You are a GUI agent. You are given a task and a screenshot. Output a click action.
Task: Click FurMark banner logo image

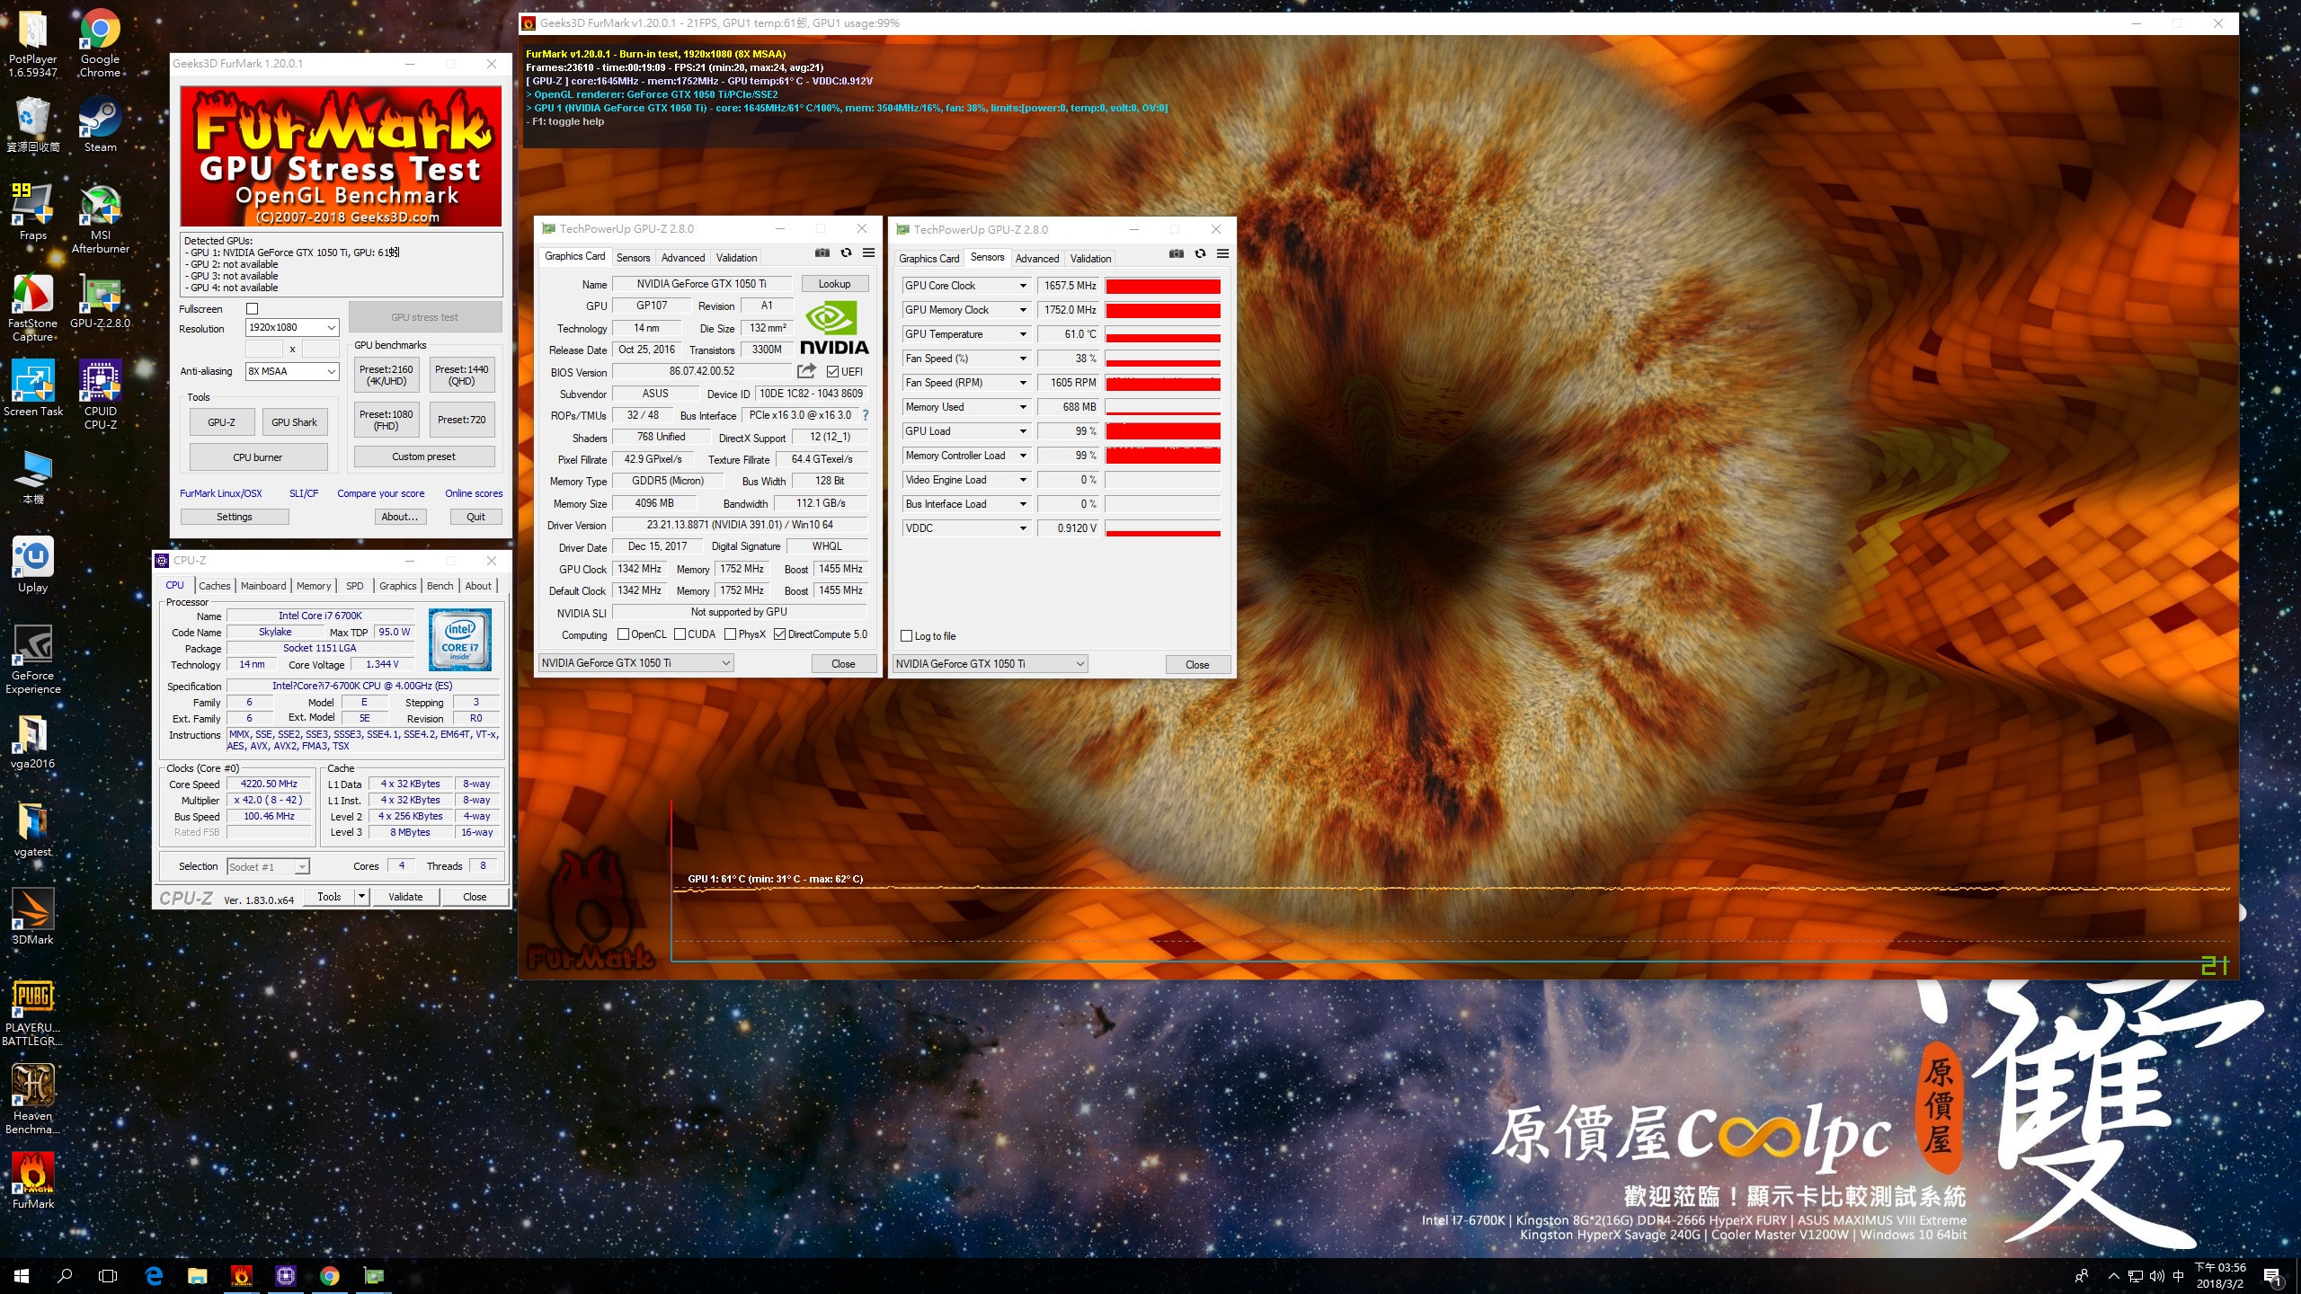click(341, 156)
